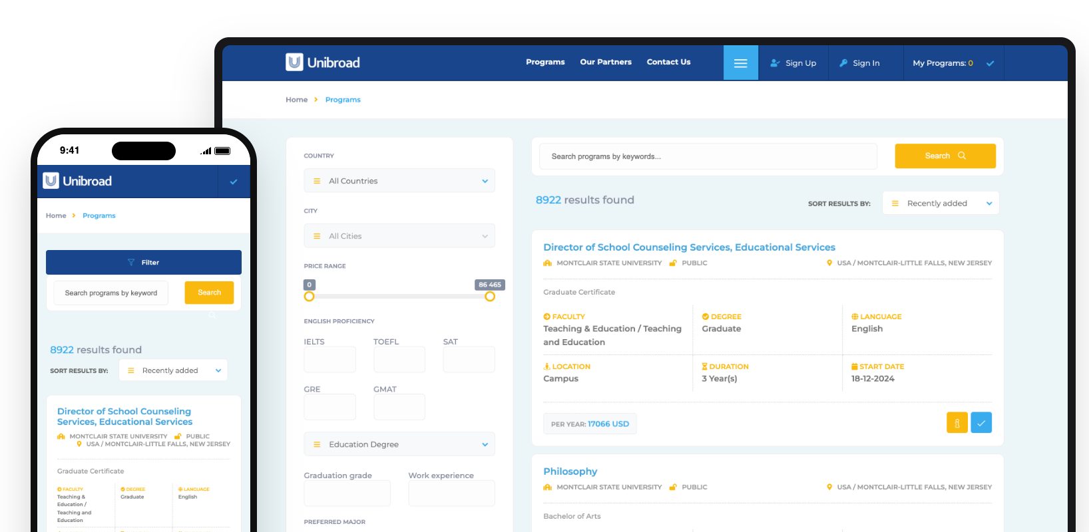
Task: Click the Work experience input field
Action: 452,493
